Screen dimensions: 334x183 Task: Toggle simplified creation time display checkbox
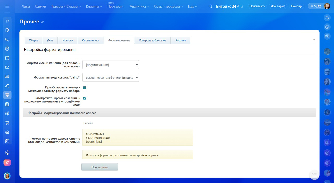[x=85, y=98]
